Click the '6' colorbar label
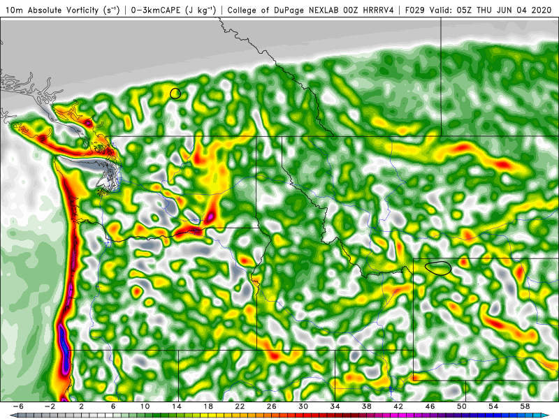 (113, 406)
